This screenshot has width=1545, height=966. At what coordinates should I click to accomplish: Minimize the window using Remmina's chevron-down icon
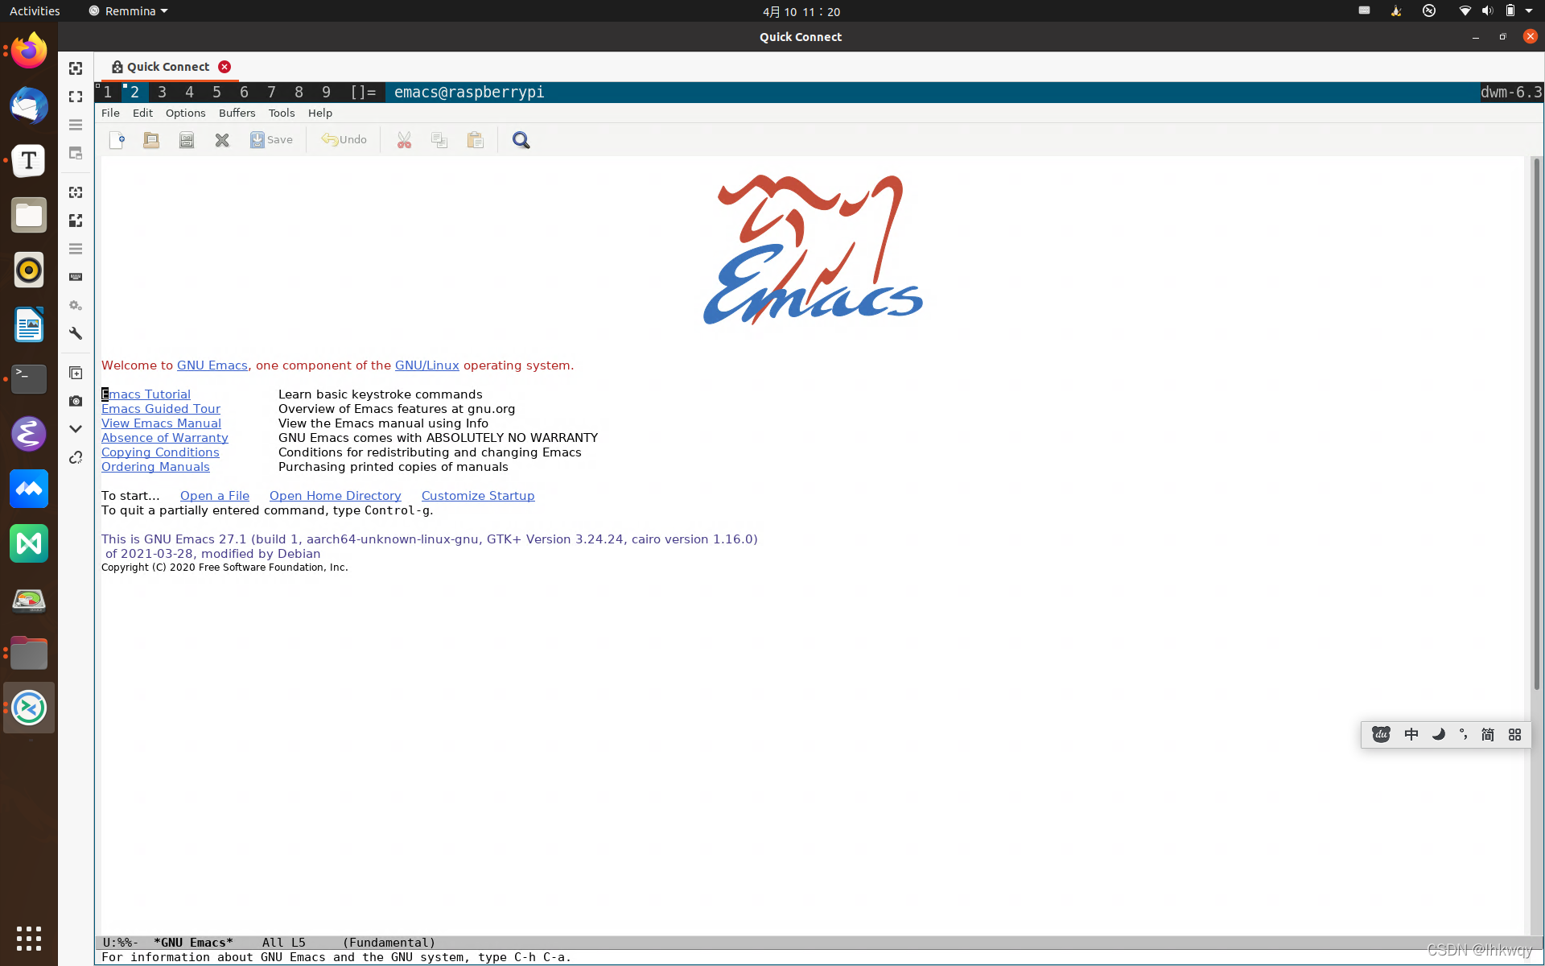pos(76,429)
